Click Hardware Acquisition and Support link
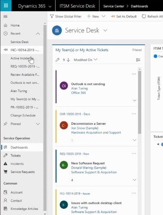The height and width of the screenshot is (215, 163). [96, 132]
